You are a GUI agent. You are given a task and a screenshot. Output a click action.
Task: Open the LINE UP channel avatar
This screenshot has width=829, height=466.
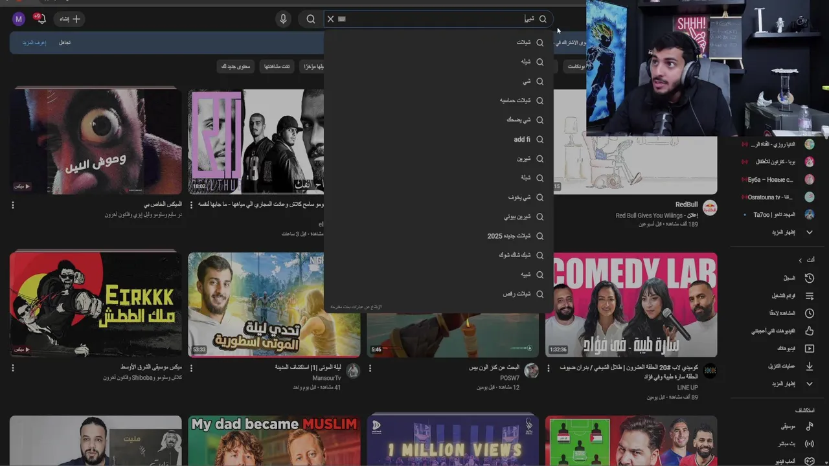tap(710, 370)
